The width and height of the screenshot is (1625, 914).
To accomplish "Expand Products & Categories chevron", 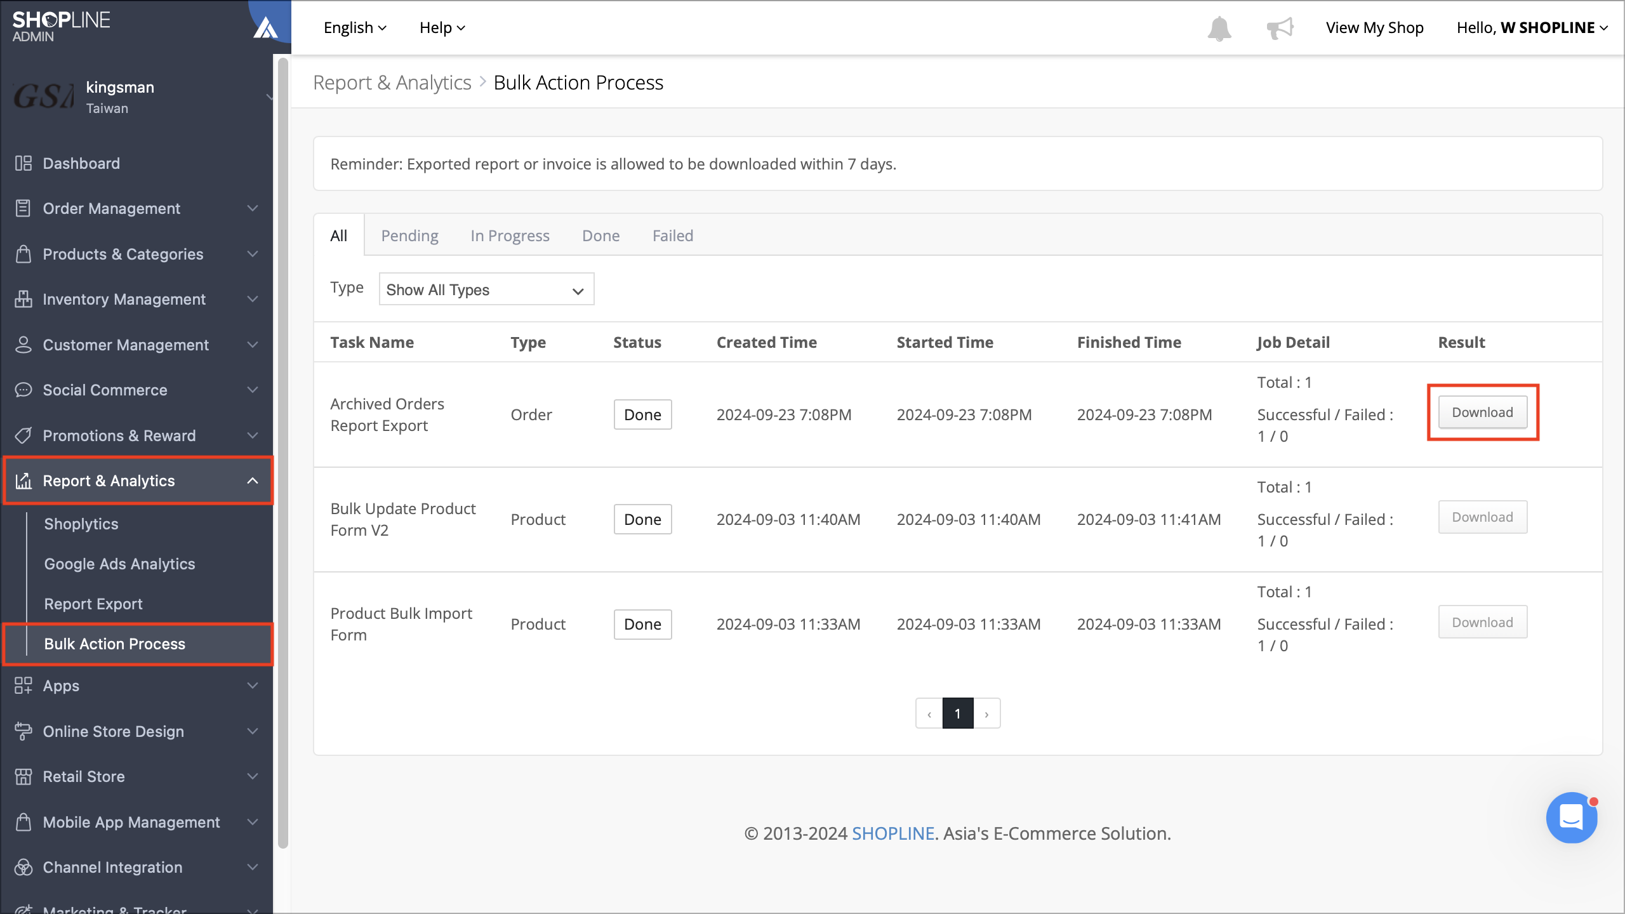I will 253,254.
